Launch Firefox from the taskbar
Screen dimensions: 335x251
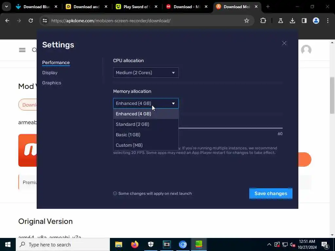click(x=134, y=244)
